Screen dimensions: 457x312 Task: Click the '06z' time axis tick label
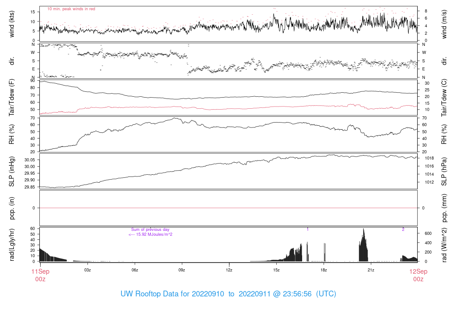click(135, 270)
